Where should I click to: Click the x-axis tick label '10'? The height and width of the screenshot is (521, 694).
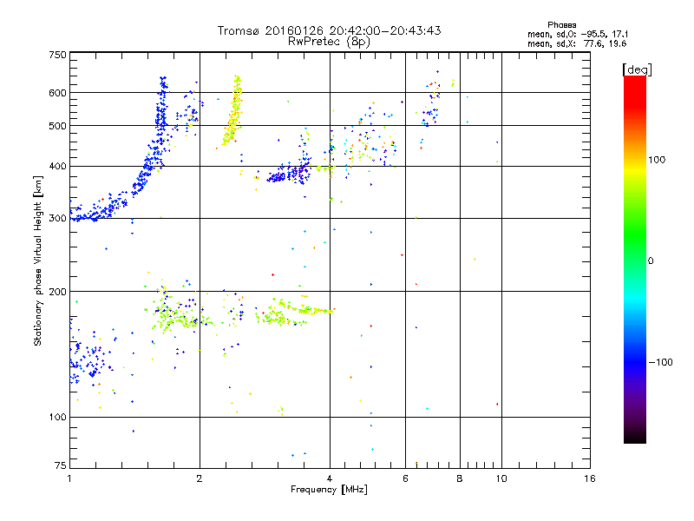tap(501, 478)
